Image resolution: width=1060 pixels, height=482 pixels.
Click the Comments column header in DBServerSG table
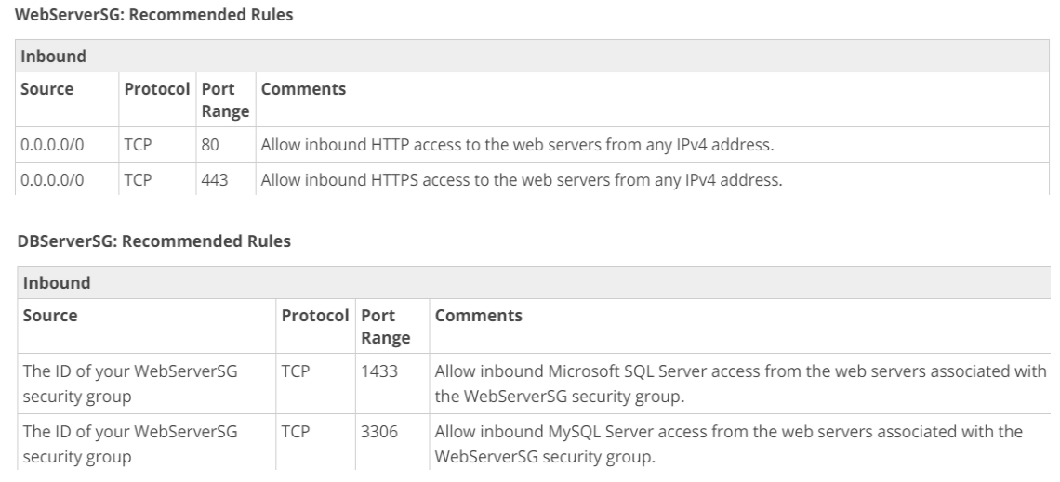click(478, 316)
